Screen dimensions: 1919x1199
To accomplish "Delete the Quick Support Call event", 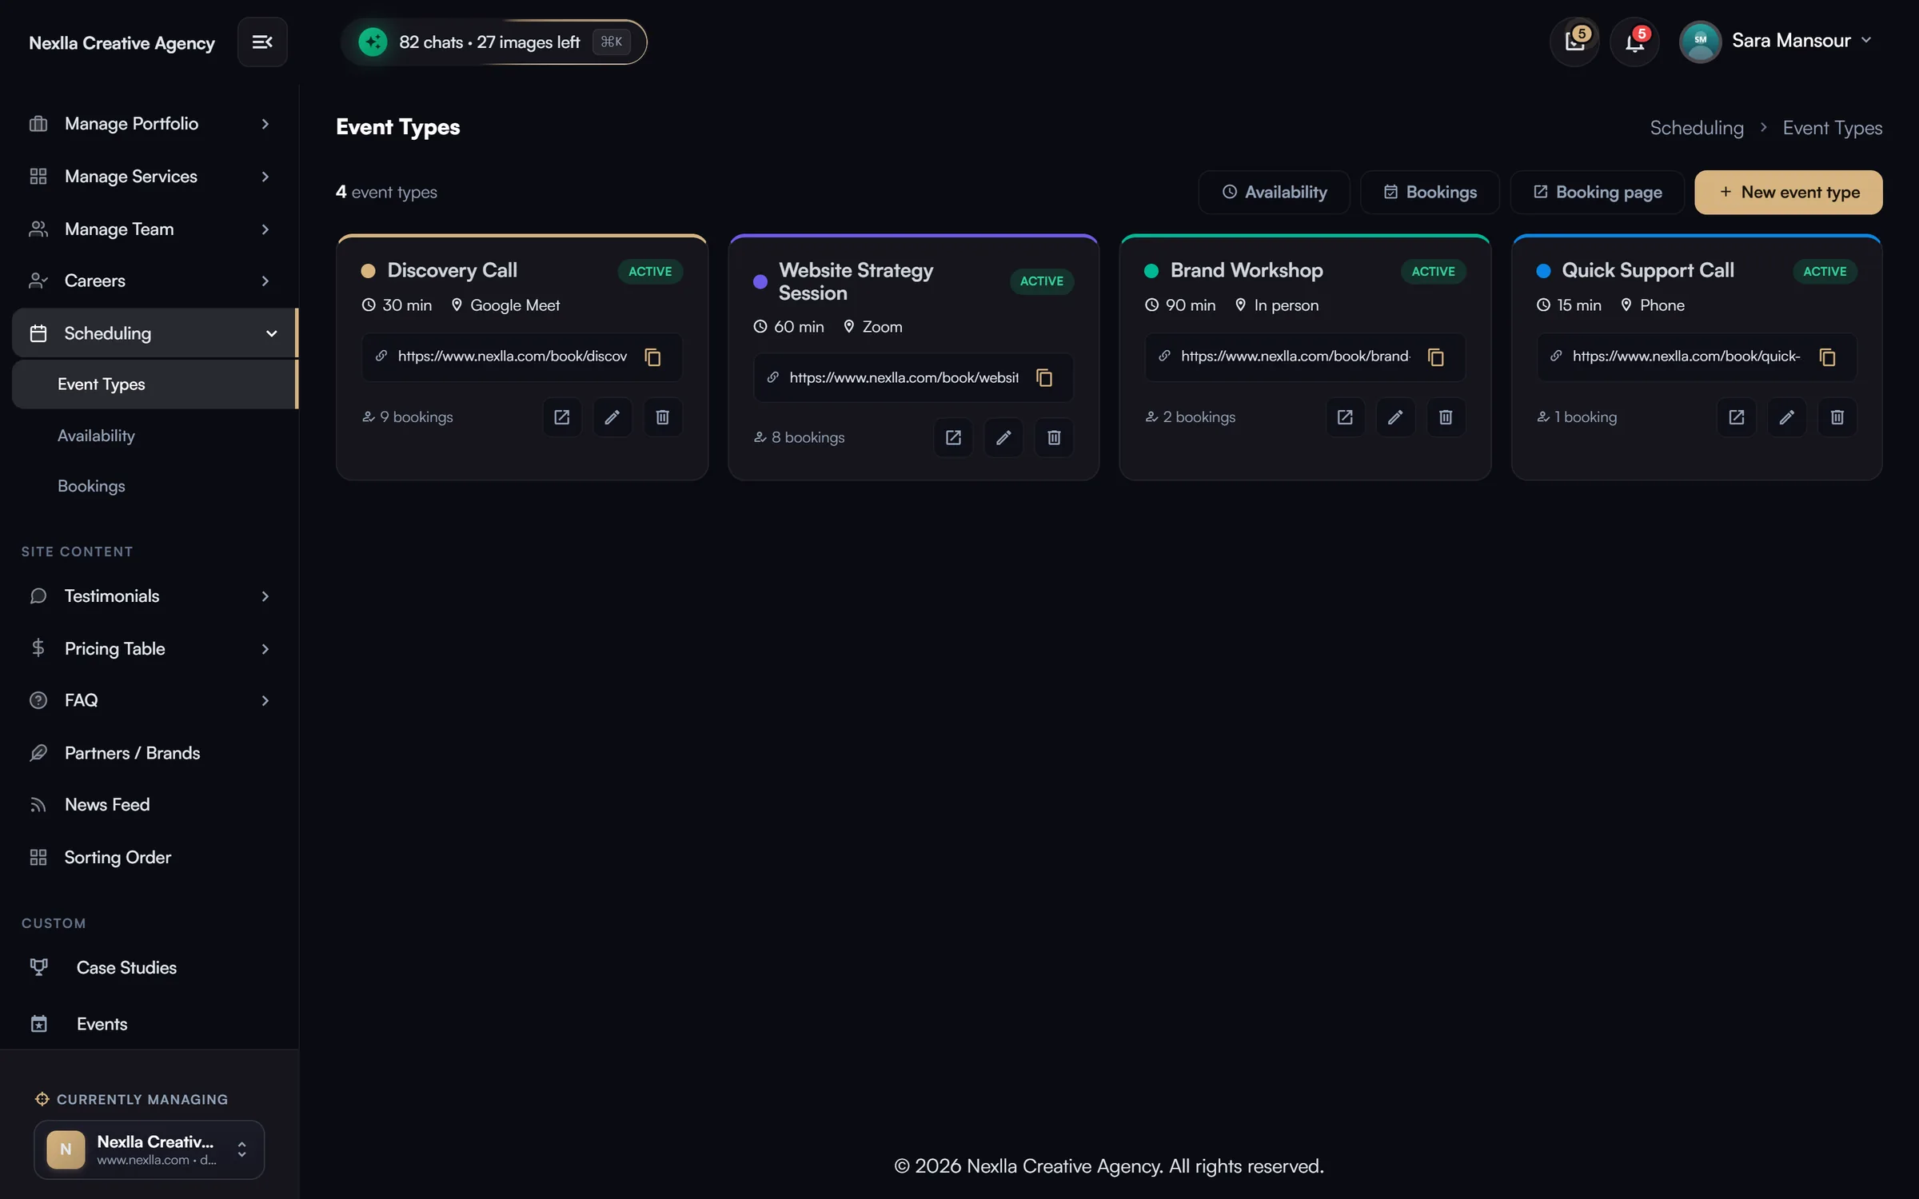I will 1837,417.
